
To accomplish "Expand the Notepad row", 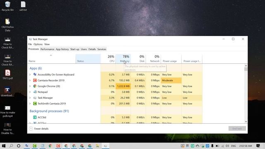I will 30,92.
